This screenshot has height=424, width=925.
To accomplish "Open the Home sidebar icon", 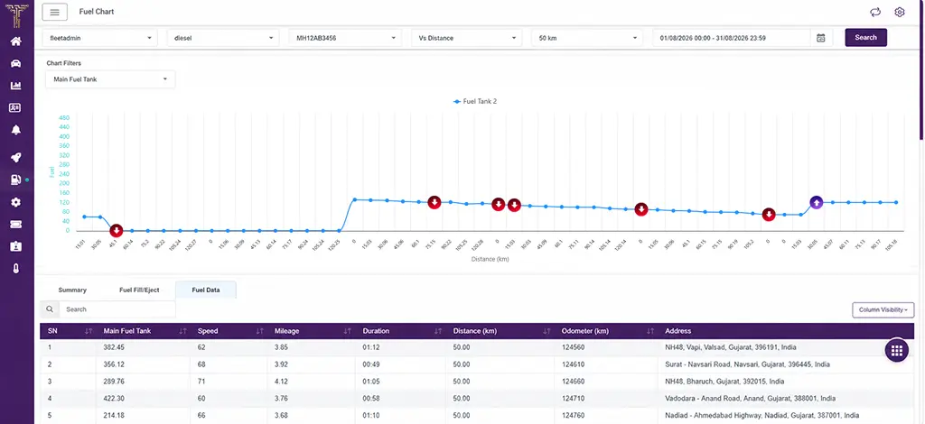I will click(x=16, y=41).
